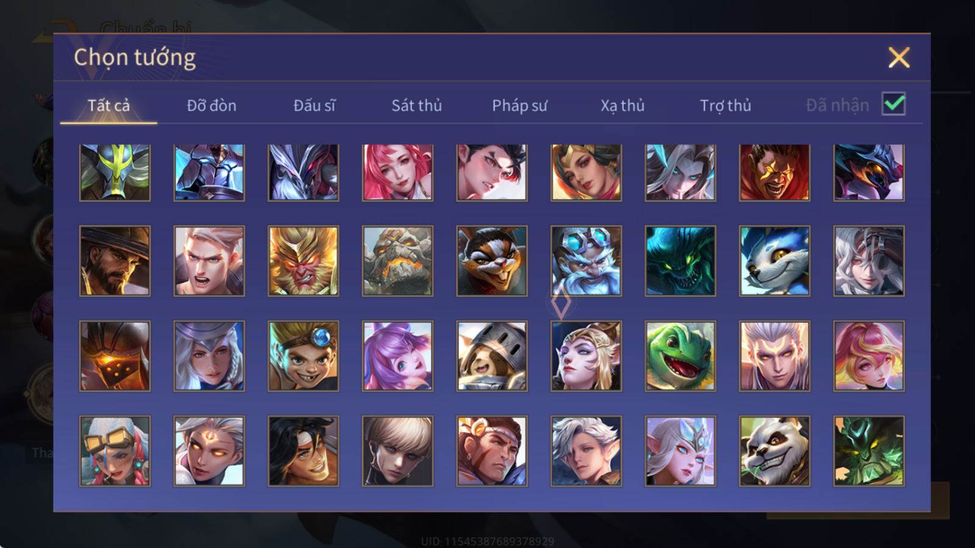Pick the girl with goggles and pink braids
This screenshot has height=548, width=975.
click(x=115, y=451)
